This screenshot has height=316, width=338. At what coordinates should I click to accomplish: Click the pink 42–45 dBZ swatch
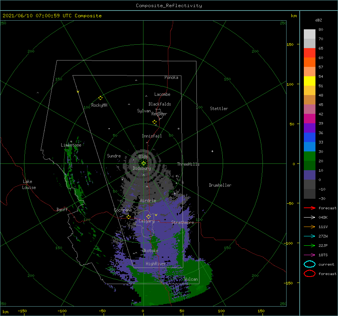click(x=309, y=109)
